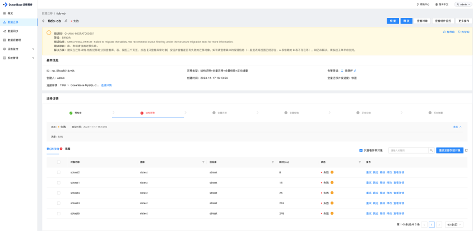Viewport: 473px width, 231px height.
Task: Click the orange warning icon in error banner
Action: (49, 32)
